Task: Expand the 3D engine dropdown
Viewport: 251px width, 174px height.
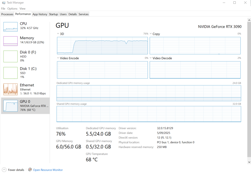Action: (x=58, y=34)
